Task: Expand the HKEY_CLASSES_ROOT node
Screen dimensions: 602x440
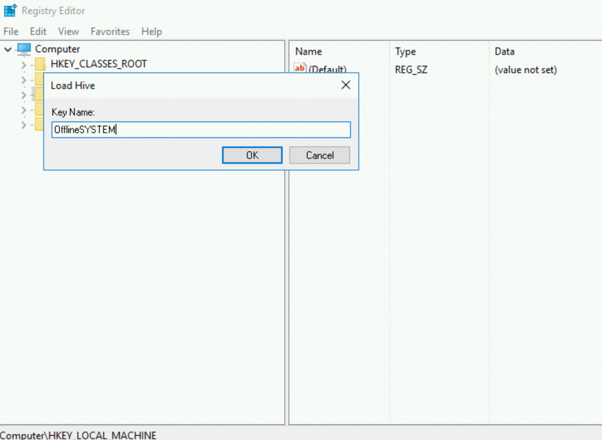Action: pyautogui.click(x=24, y=65)
